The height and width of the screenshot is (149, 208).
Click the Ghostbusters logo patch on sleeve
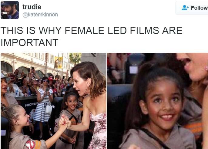[30, 144]
